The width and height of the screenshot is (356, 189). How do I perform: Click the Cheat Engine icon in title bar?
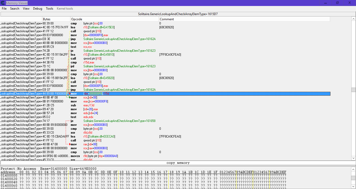click(3, 3)
